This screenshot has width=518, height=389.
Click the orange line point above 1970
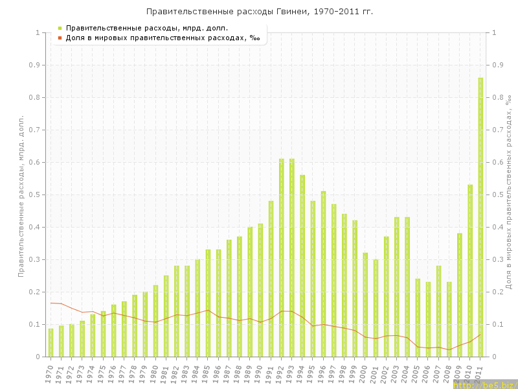[51, 303]
